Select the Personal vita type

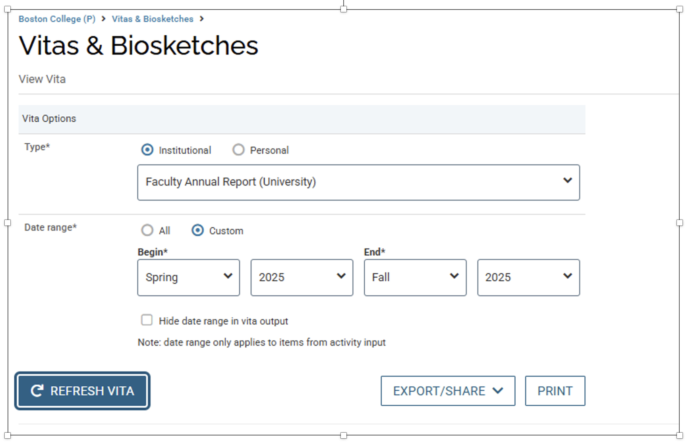pos(238,150)
